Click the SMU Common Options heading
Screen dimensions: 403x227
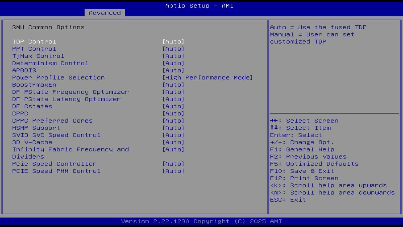48,27
